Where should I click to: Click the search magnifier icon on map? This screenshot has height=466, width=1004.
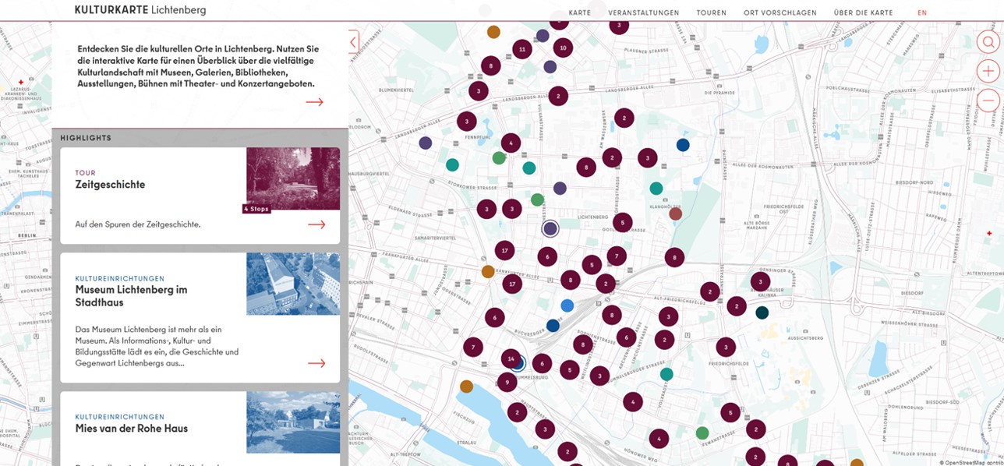coord(988,42)
